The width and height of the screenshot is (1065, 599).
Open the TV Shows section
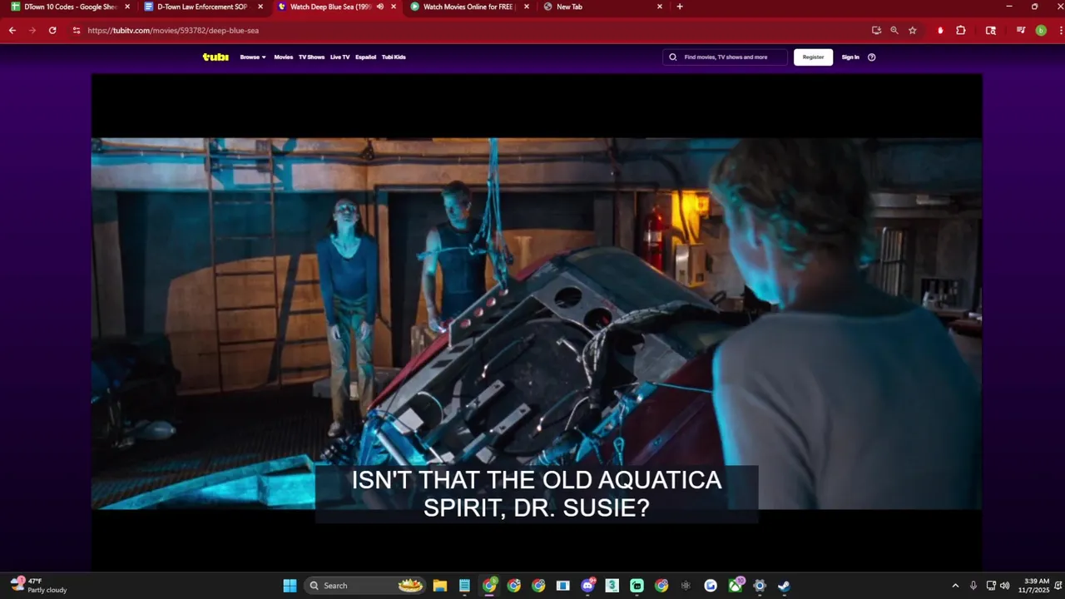[311, 57]
